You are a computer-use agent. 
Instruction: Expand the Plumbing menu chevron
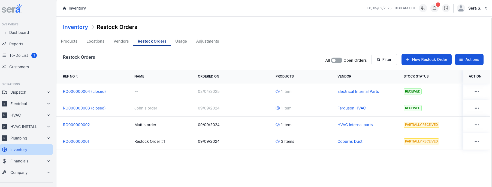49,138
